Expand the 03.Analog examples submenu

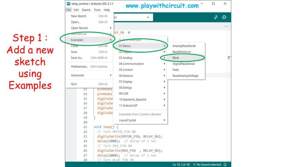[x=140, y=58]
